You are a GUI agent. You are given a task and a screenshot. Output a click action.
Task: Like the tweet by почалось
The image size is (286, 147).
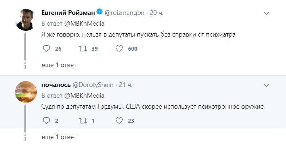119,121
